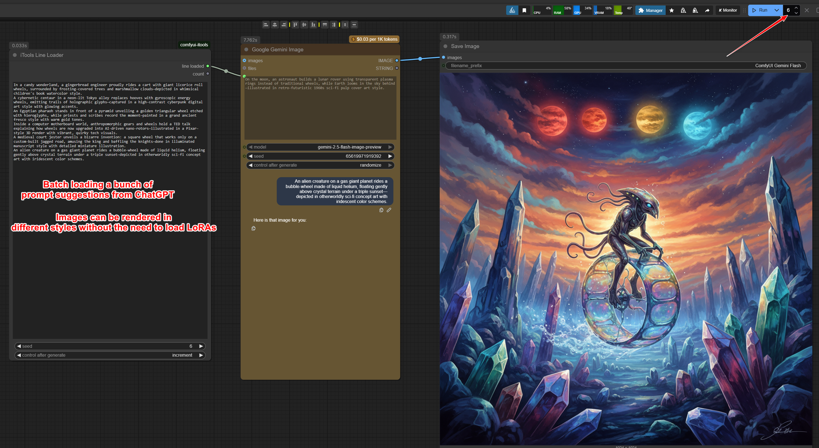Screen dimensions: 819x448
Task: Click the distribute horizontally icon
Action: (324, 25)
